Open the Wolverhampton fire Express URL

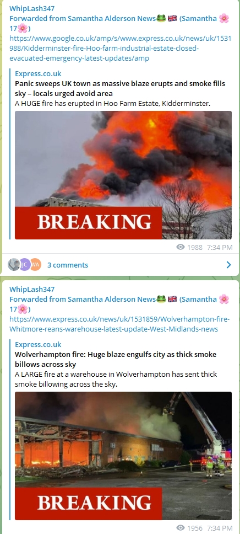[119, 324]
